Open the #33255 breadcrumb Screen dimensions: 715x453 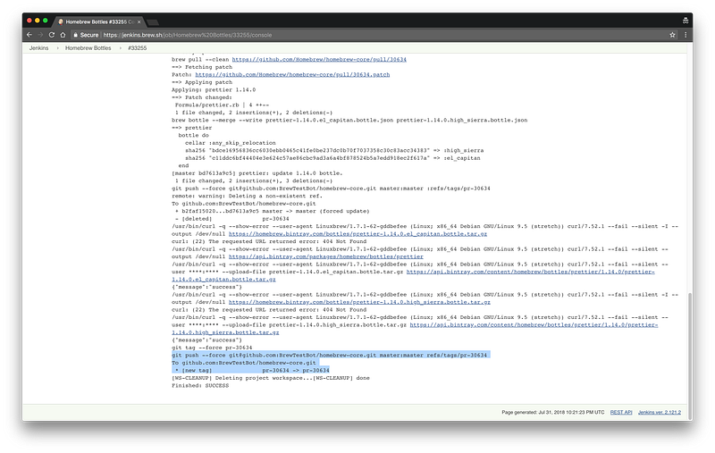tap(138, 48)
